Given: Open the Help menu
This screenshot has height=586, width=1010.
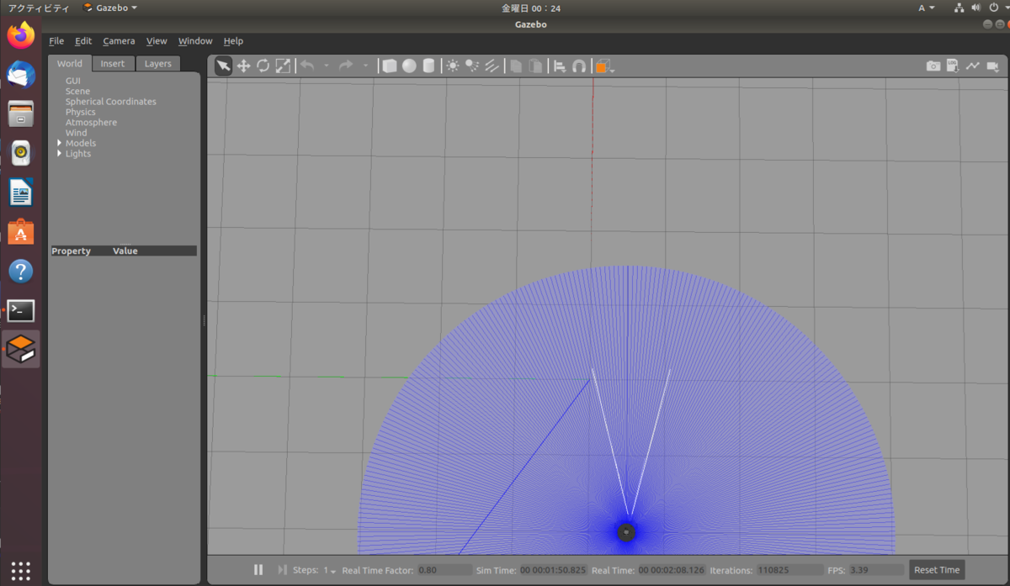Looking at the screenshot, I should (x=233, y=40).
